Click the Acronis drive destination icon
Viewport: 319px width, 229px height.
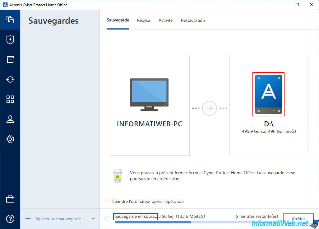(269, 94)
